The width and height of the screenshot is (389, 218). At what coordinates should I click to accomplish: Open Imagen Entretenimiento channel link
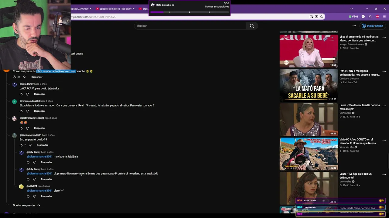point(352,45)
